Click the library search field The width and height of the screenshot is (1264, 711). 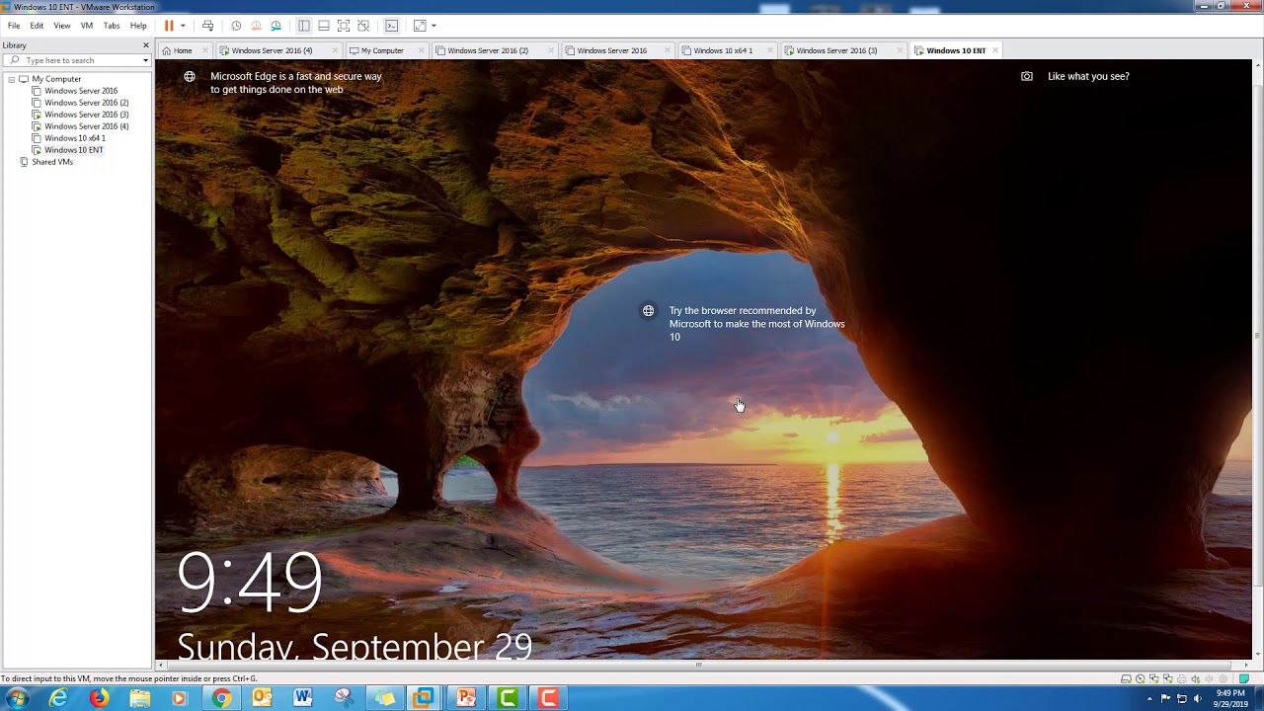(77, 60)
